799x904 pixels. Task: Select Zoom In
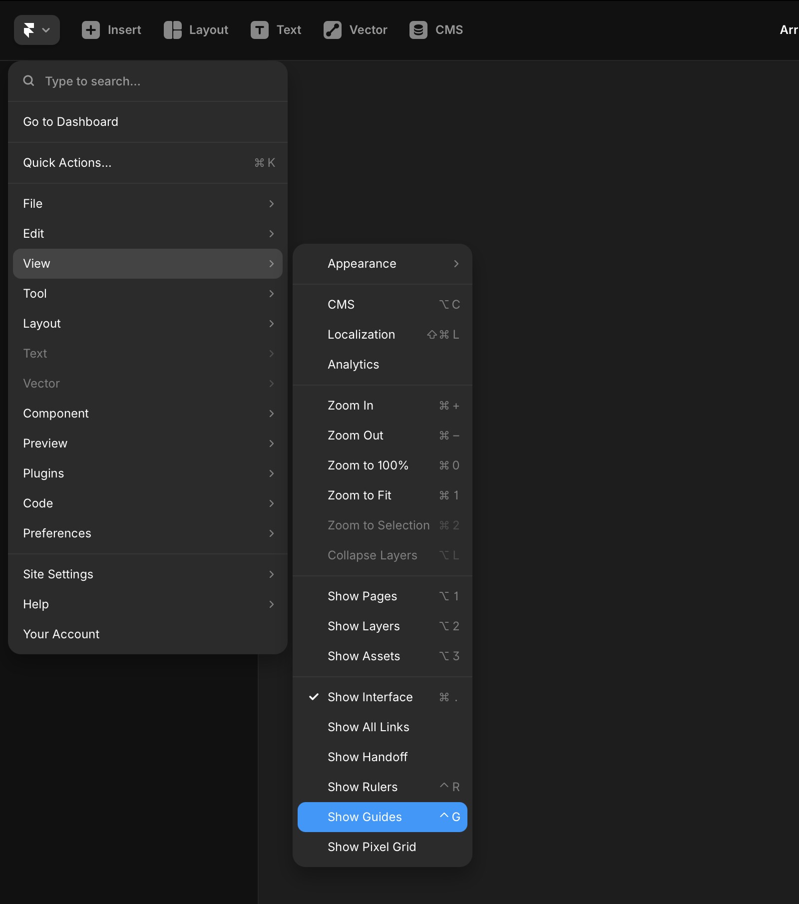383,406
